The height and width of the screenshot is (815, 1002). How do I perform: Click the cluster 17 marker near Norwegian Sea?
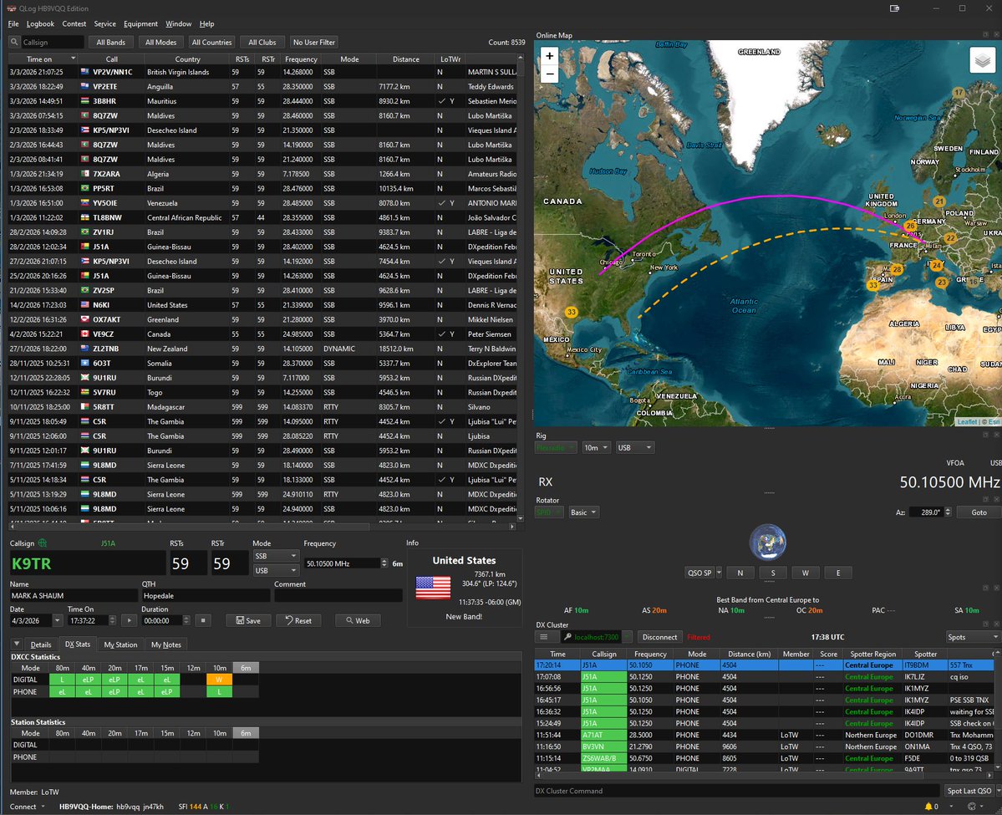tap(959, 93)
